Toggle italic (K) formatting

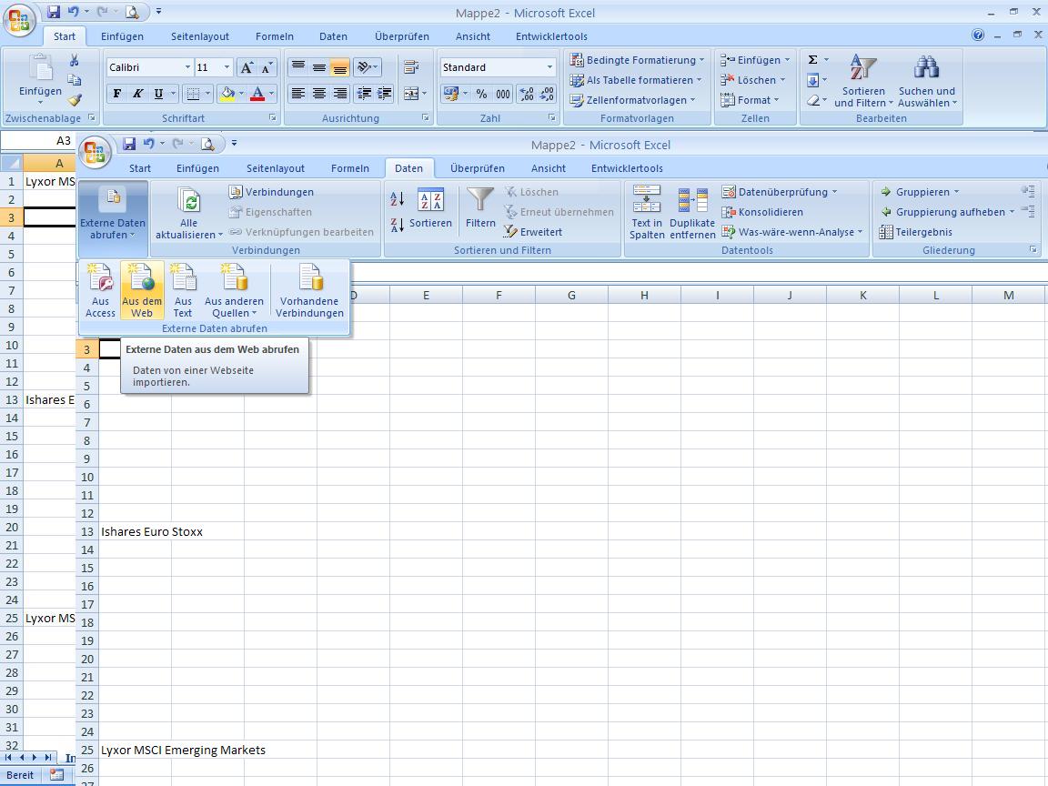tap(137, 94)
